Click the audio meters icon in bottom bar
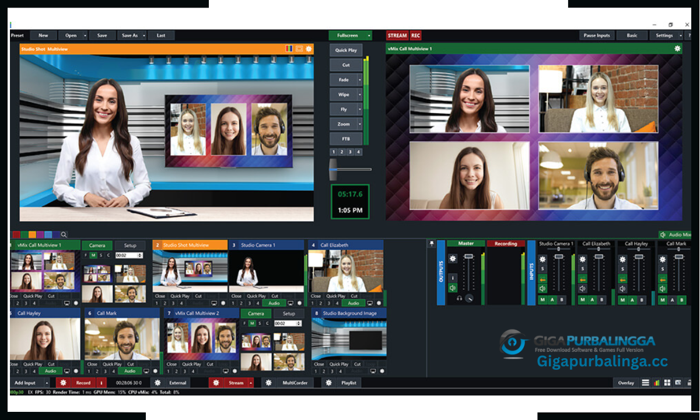 pos(656,383)
